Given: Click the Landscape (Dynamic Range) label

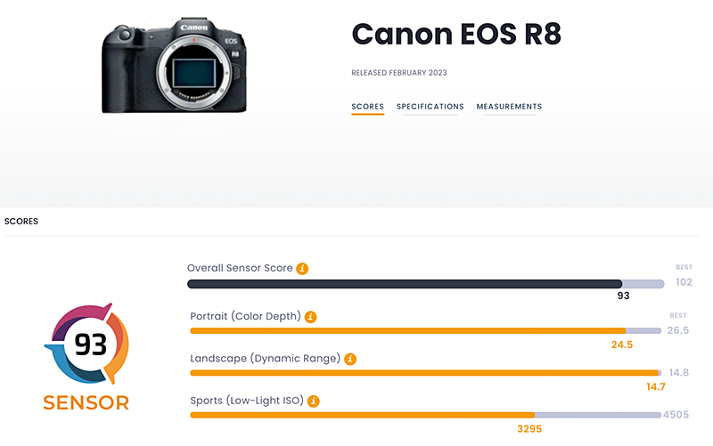Looking at the screenshot, I should [266, 359].
